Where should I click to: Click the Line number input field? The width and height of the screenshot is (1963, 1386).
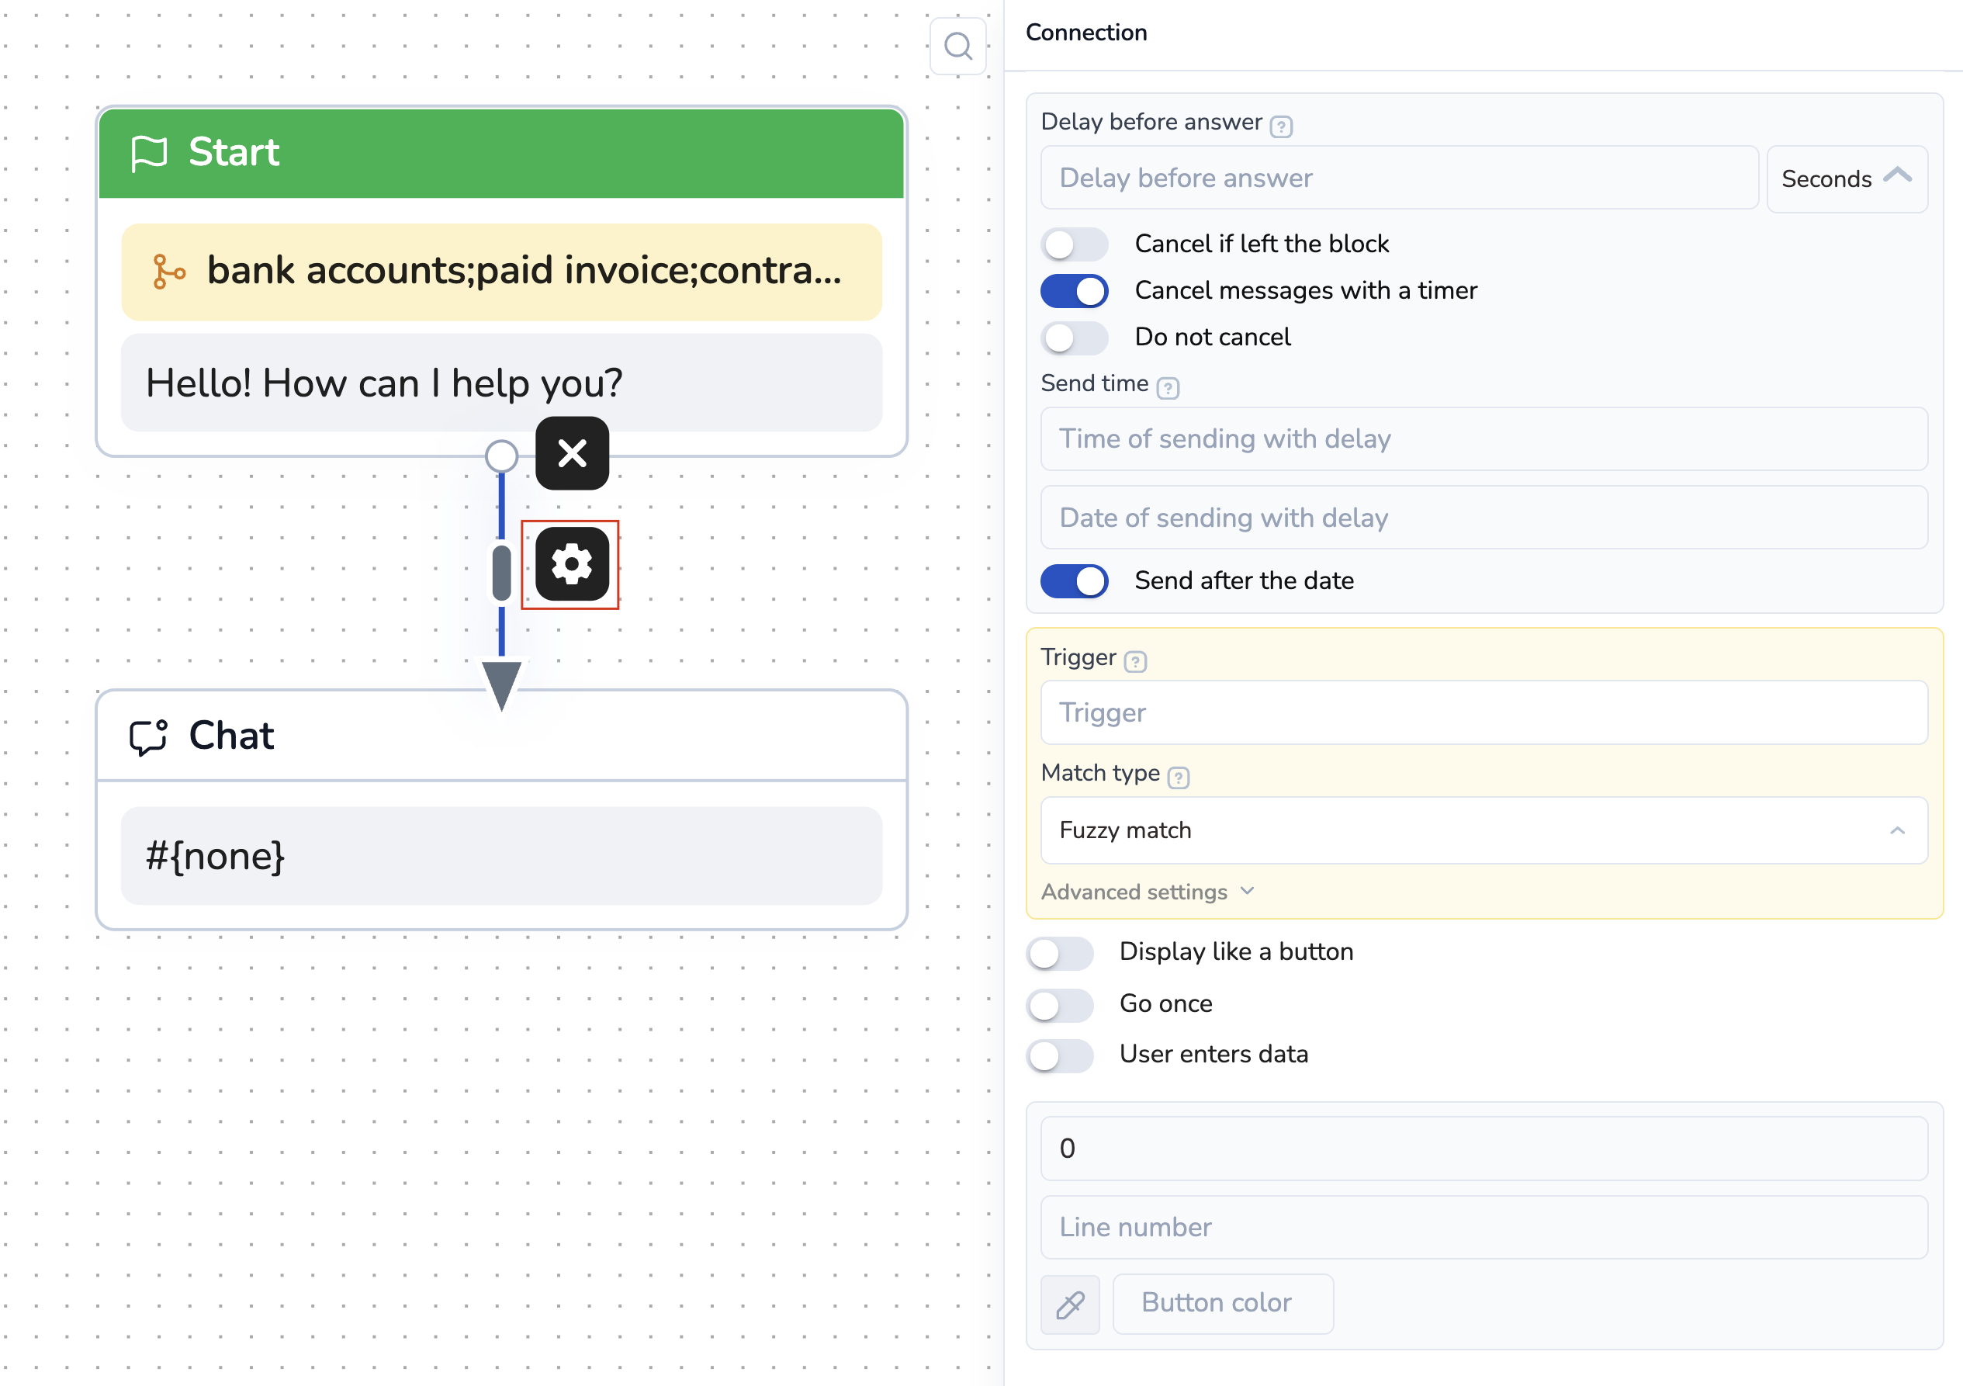tap(1483, 1228)
